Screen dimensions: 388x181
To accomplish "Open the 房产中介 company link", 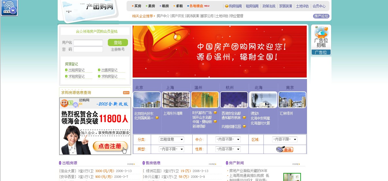I will click(163, 16).
